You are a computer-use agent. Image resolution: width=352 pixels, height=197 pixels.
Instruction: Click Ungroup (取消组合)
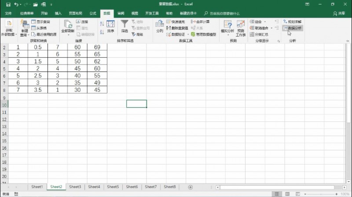(259, 28)
